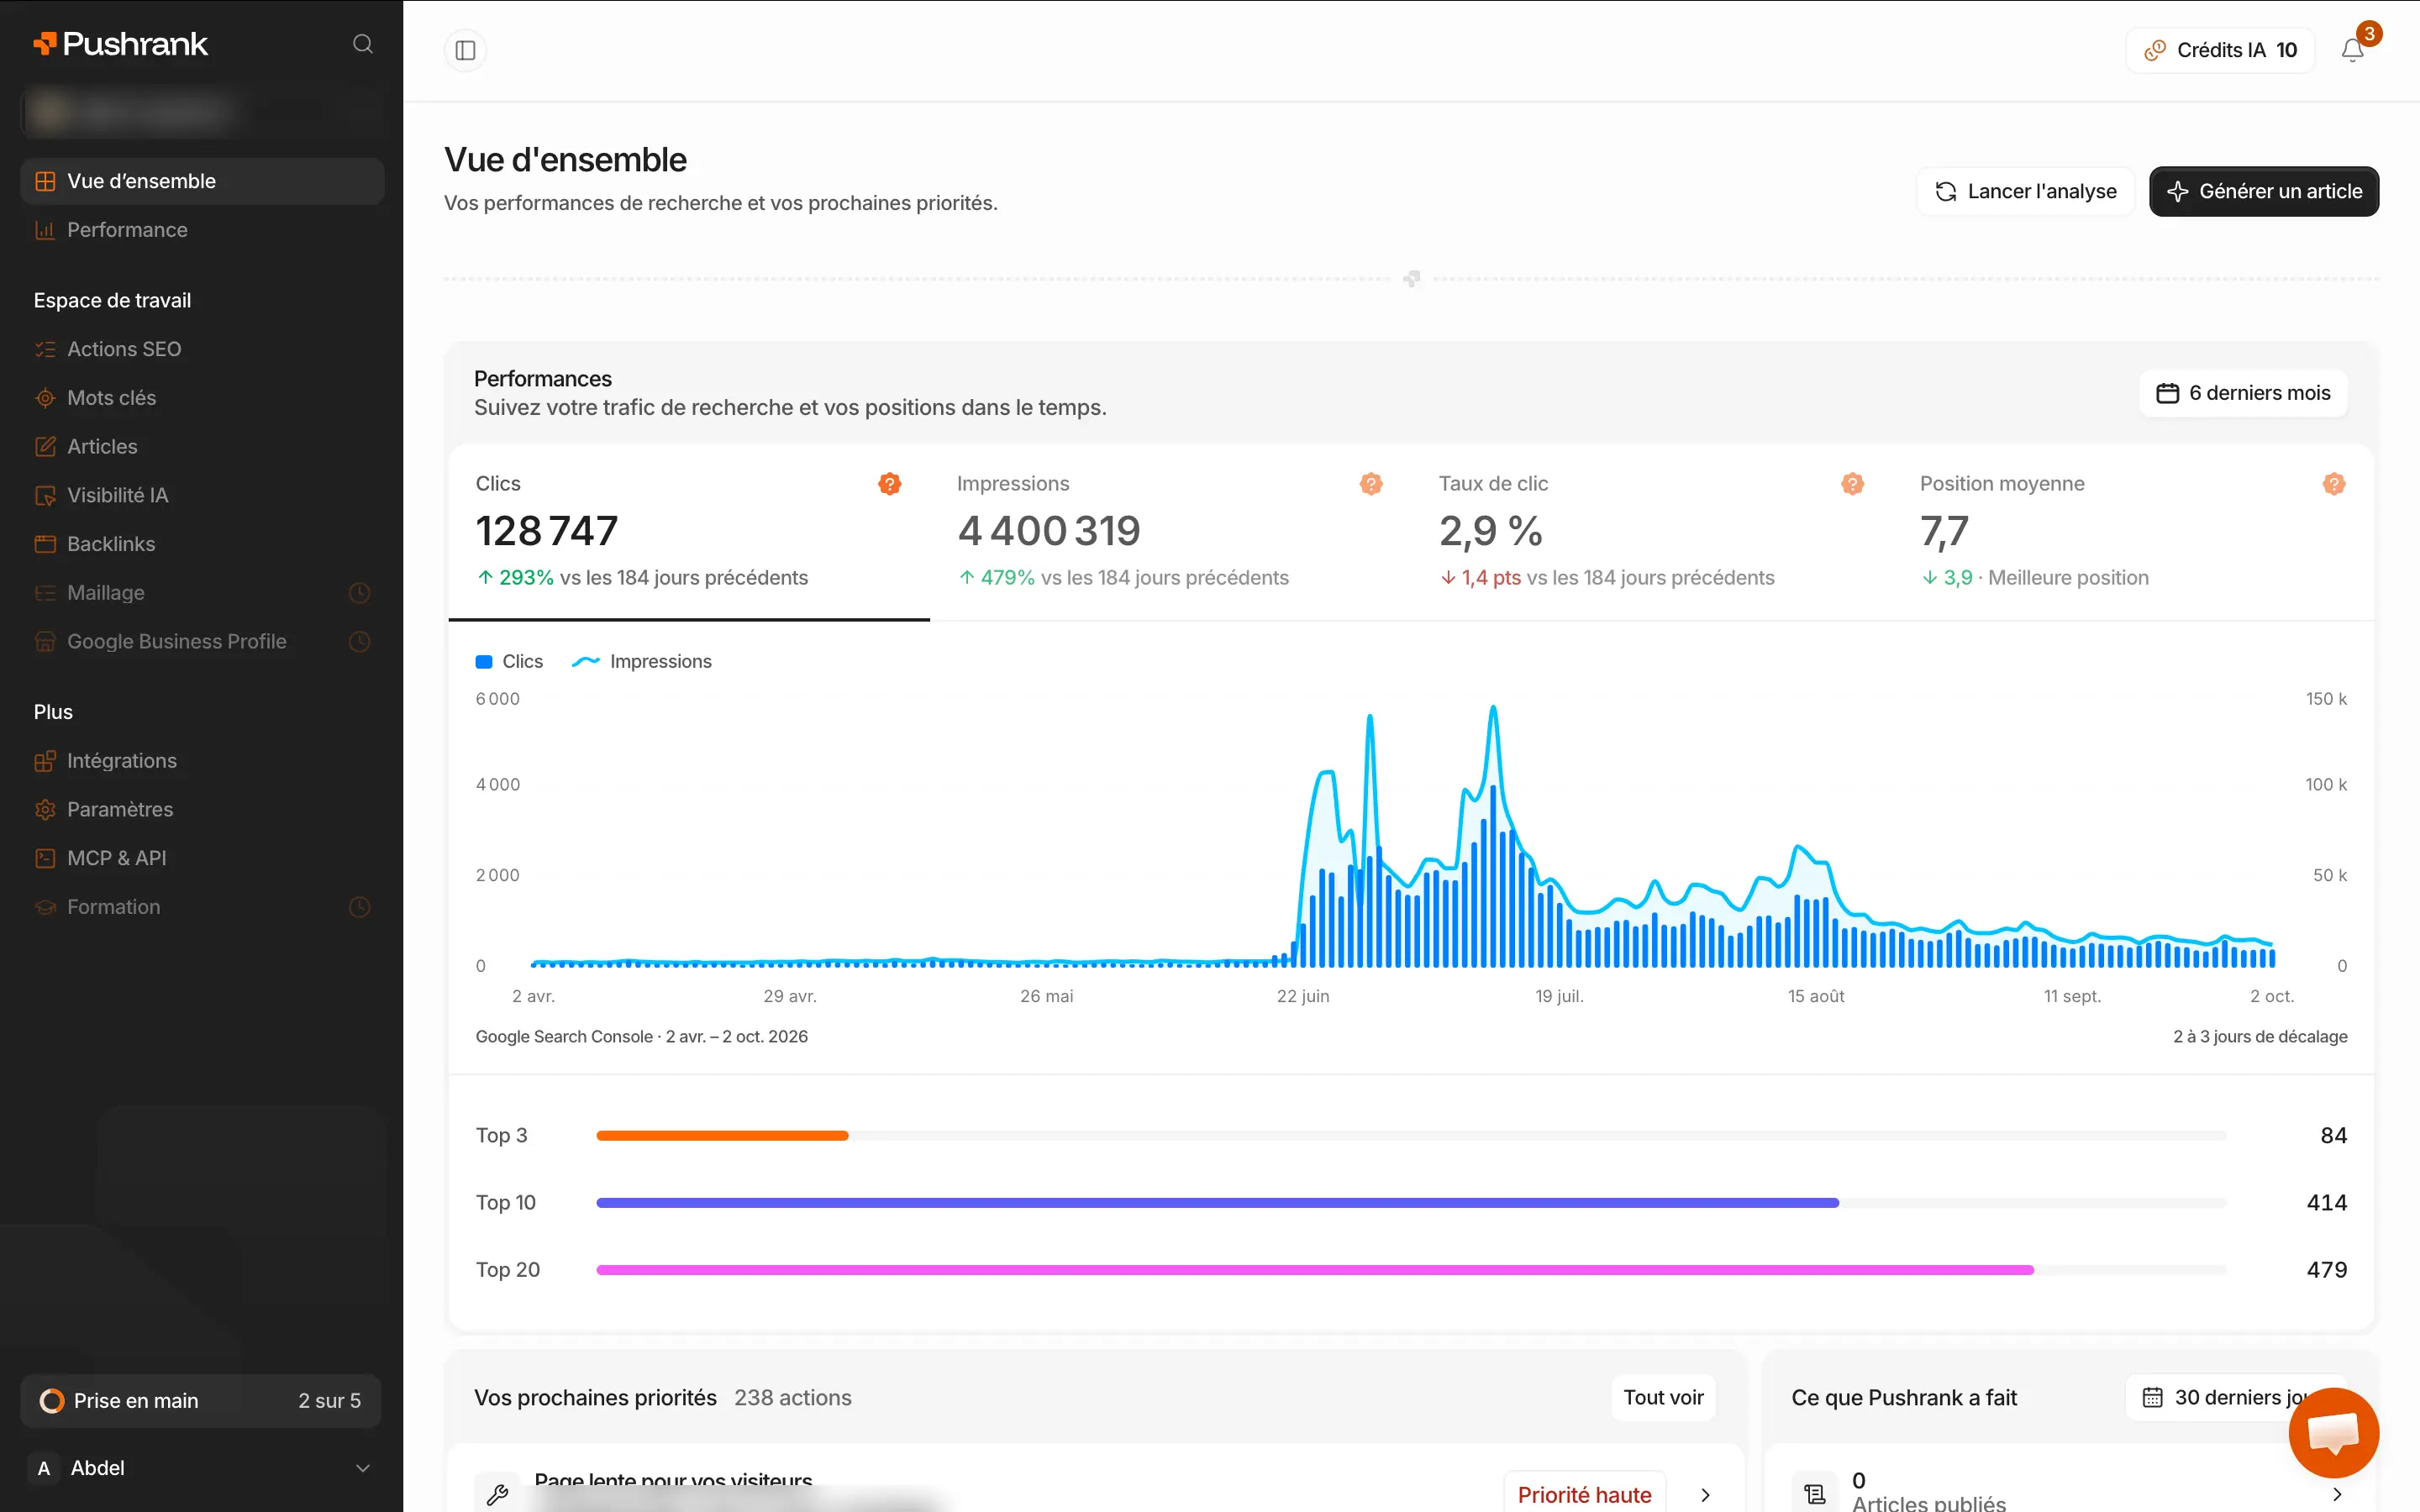Click the Formation clock icon
Screen dimensions: 2420x1512
[360, 907]
